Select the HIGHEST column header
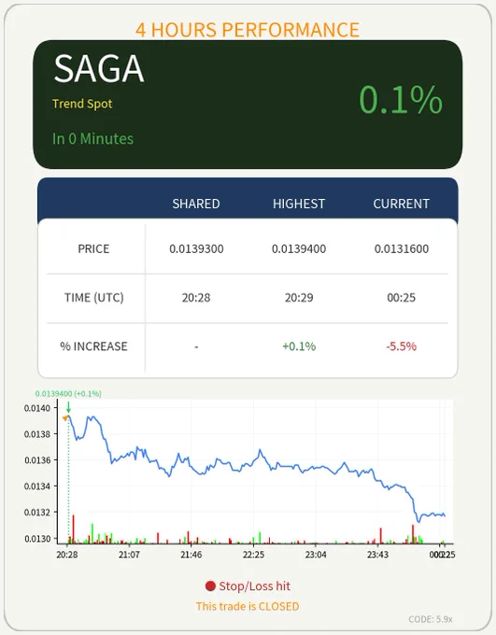The width and height of the screenshot is (496, 635). (299, 204)
